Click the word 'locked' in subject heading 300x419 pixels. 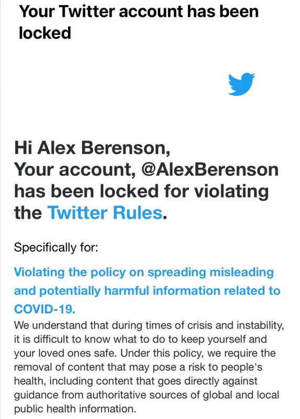point(45,33)
